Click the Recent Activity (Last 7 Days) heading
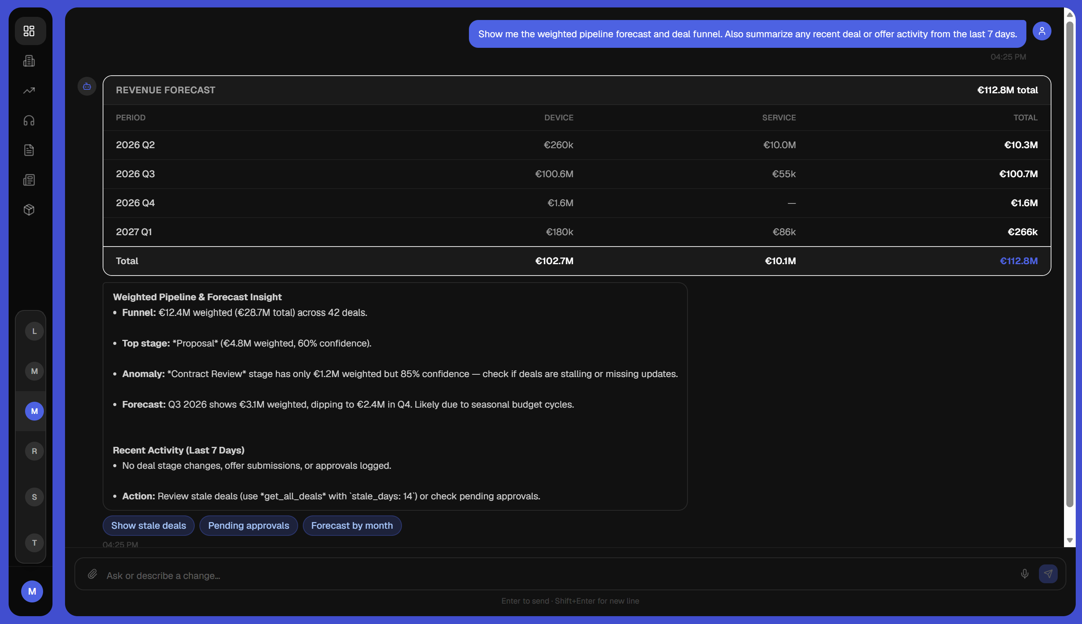1082x624 pixels. pos(178,450)
